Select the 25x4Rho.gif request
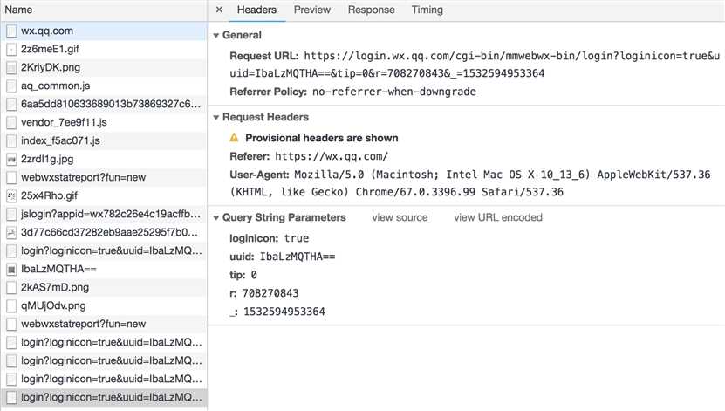 click(x=104, y=195)
